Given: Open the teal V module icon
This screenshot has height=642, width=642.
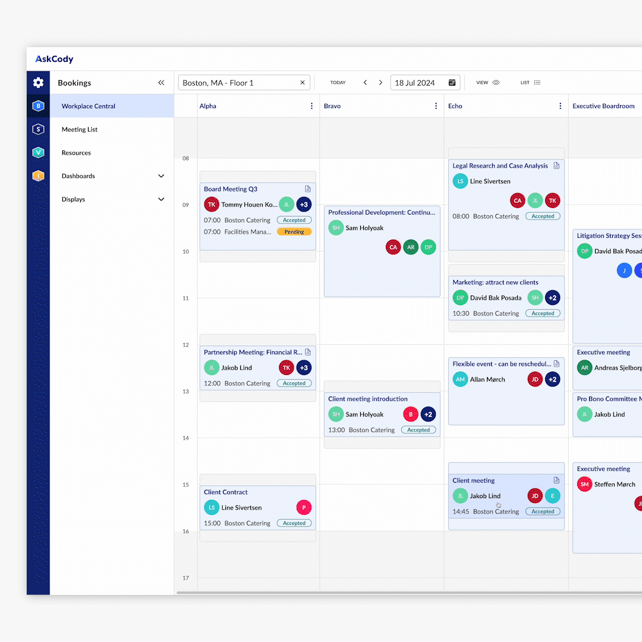Looking at the screenshot, I should [x=39, y=152].
